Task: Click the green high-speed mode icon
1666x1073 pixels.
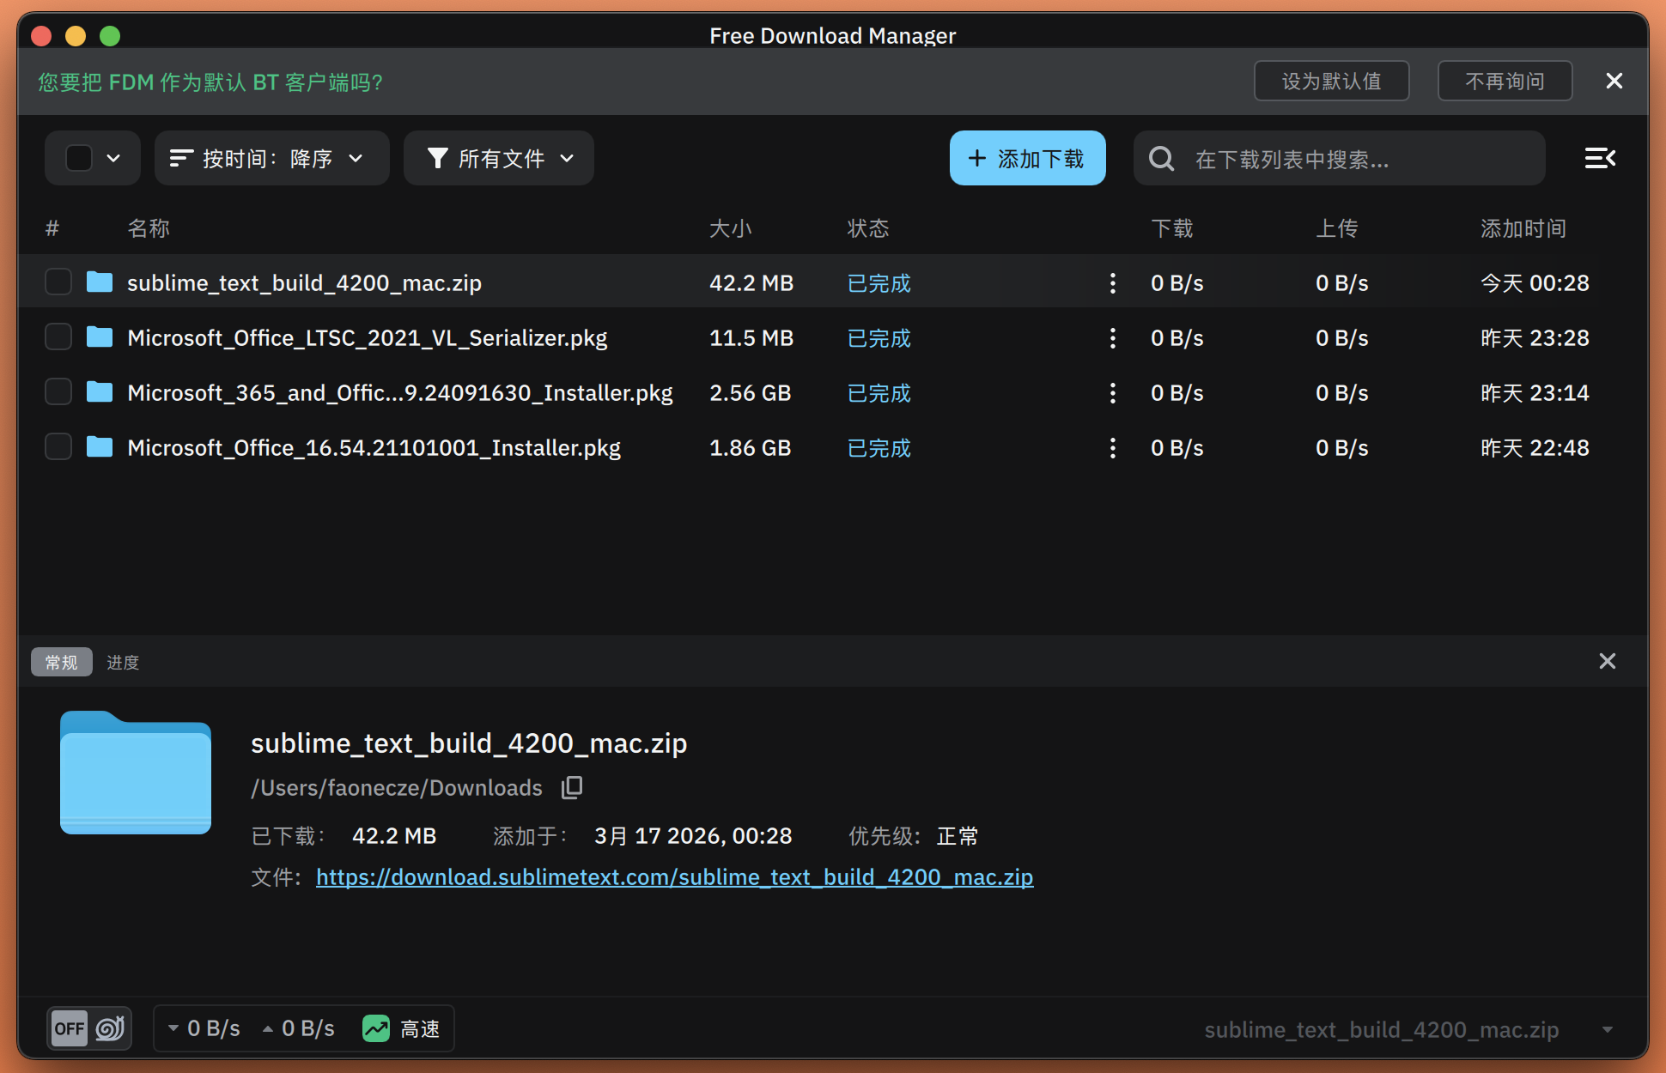Action: click(x=376, y=1028)
